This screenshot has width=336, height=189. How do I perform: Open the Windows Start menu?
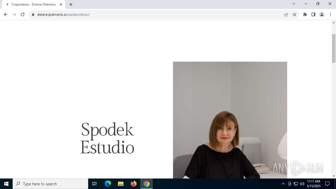point(6,184)
